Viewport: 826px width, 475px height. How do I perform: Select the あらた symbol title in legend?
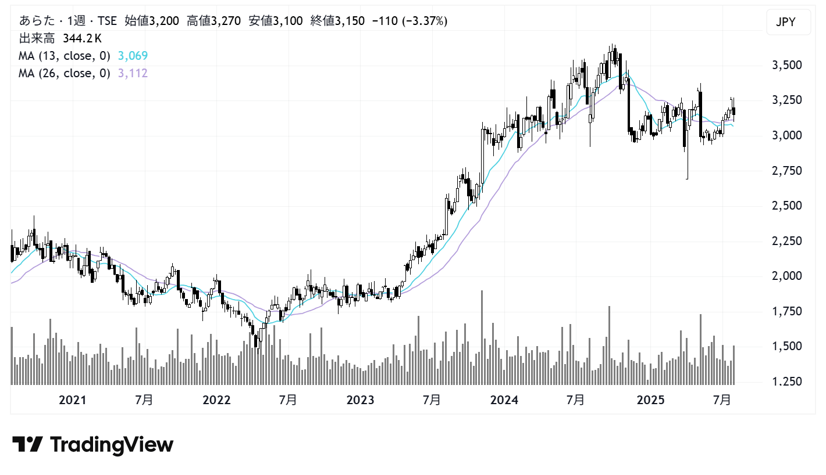(34, 21)
